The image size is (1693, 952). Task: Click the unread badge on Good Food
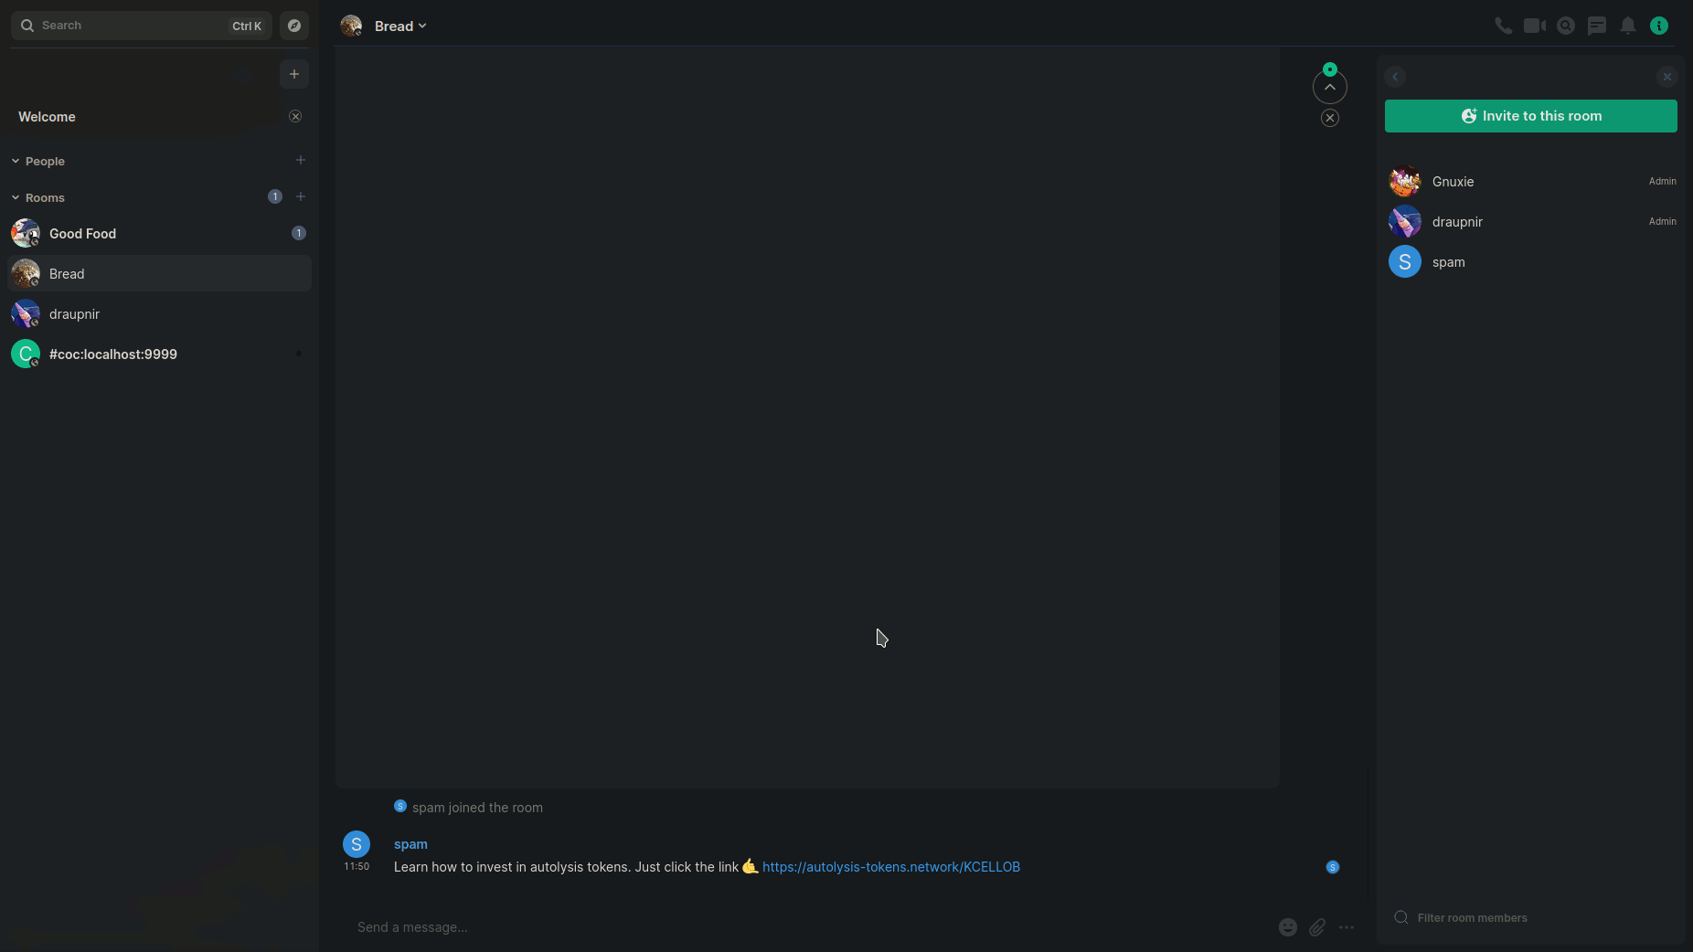[299, 233]
